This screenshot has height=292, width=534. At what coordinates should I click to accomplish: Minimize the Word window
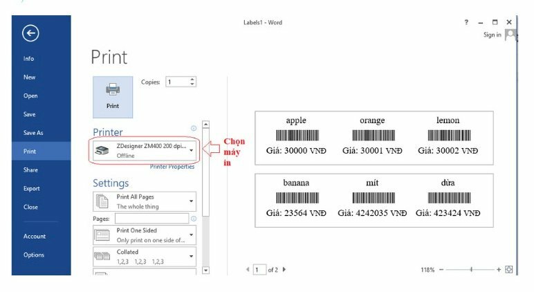tap(481, 22)
